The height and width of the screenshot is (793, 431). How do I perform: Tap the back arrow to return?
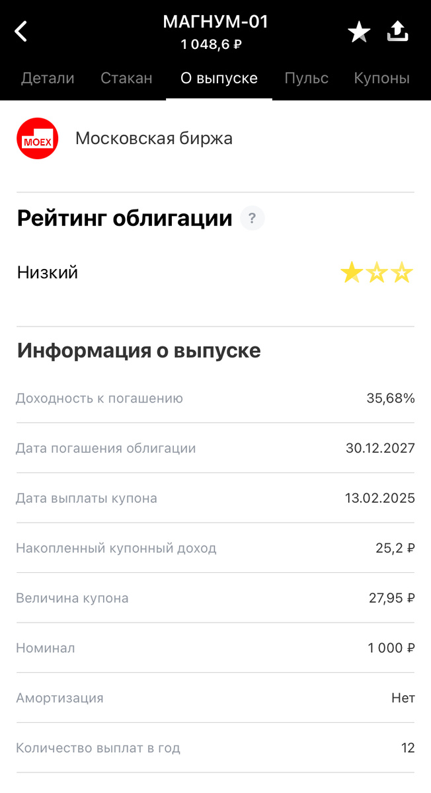pos(20,30)
